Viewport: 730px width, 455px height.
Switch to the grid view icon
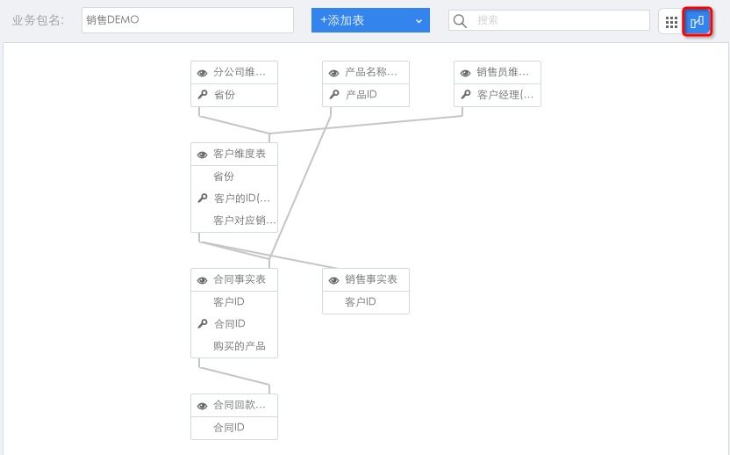[671, 22]
